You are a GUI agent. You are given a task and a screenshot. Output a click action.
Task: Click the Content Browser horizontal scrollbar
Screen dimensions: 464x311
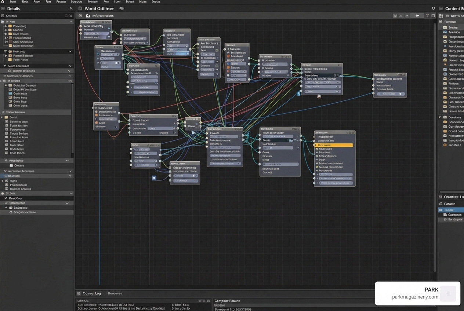click(x=452, y=192)
